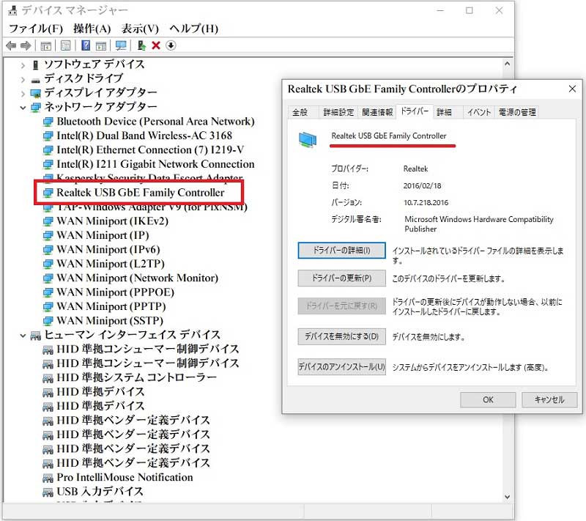Image resolution: width=586 pixels, height=521 pixels.
Task: Select WAN Miniport (Network Monitor)
Action: point(138,278)
